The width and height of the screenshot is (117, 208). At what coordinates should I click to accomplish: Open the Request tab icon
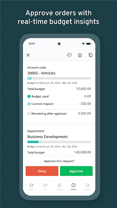60,186
